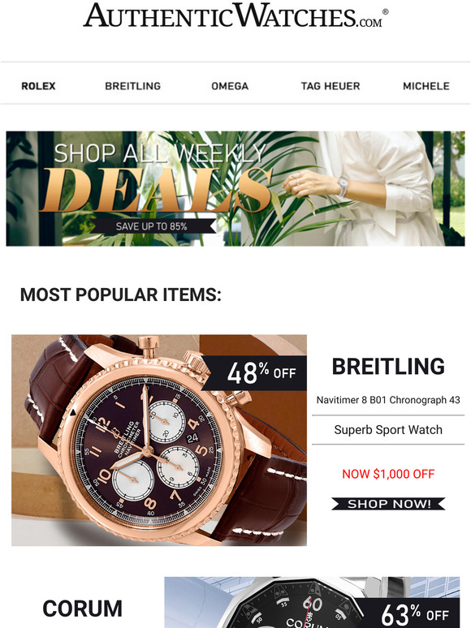The height and width of the screenshot is (628, 471).
Task: Click the Most Popular Items heading
Action: [121, 295]
